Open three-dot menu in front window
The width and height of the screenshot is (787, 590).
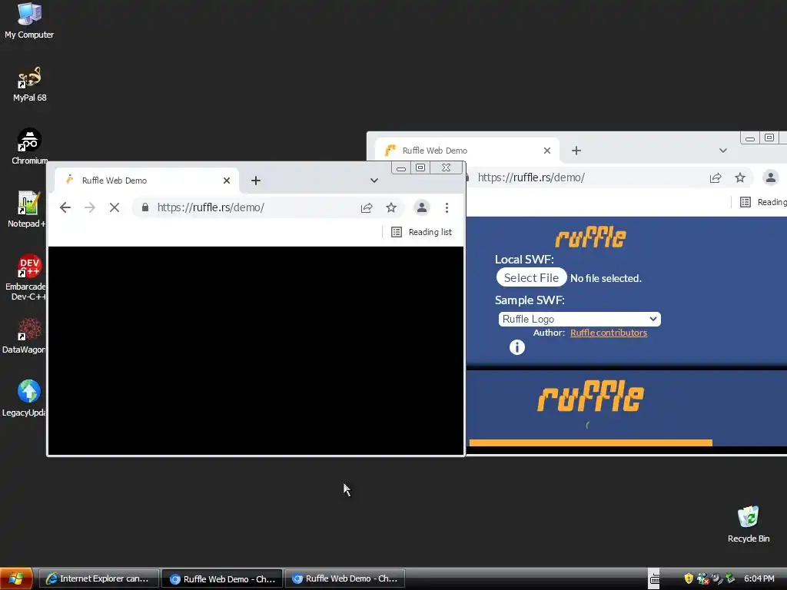[x=447, y=207]
